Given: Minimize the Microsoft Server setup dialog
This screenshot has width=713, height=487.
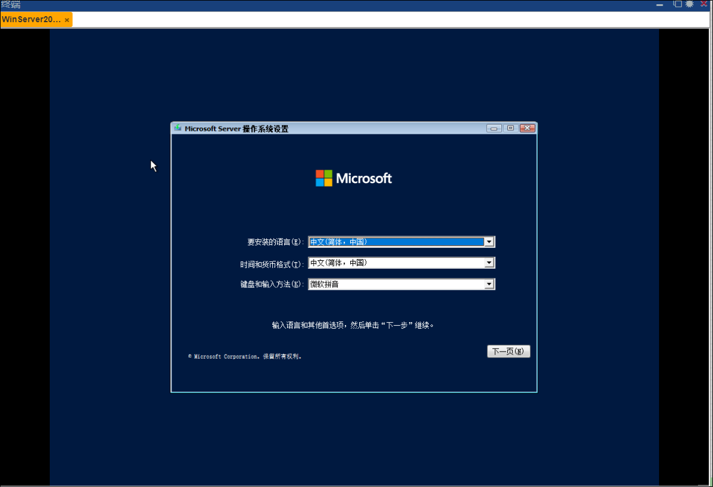Looking at the screenshot, I should click(x=494, y=128).
